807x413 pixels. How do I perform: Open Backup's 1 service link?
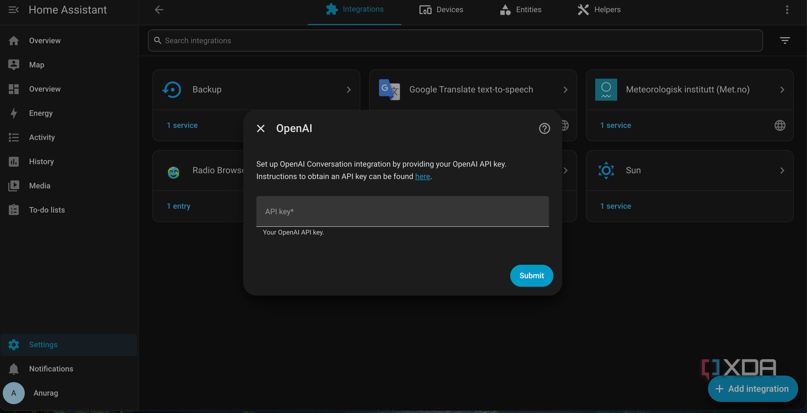(182, 126)
